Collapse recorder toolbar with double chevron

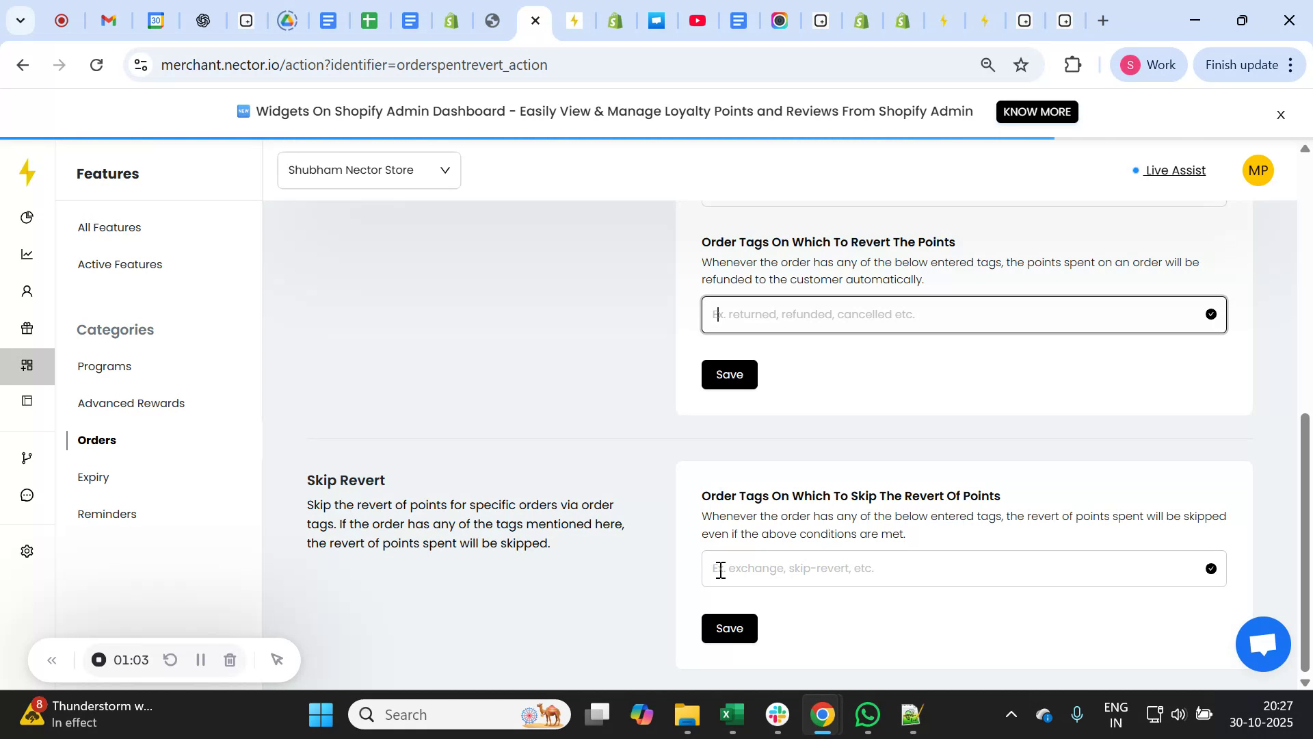coord(52,660)
